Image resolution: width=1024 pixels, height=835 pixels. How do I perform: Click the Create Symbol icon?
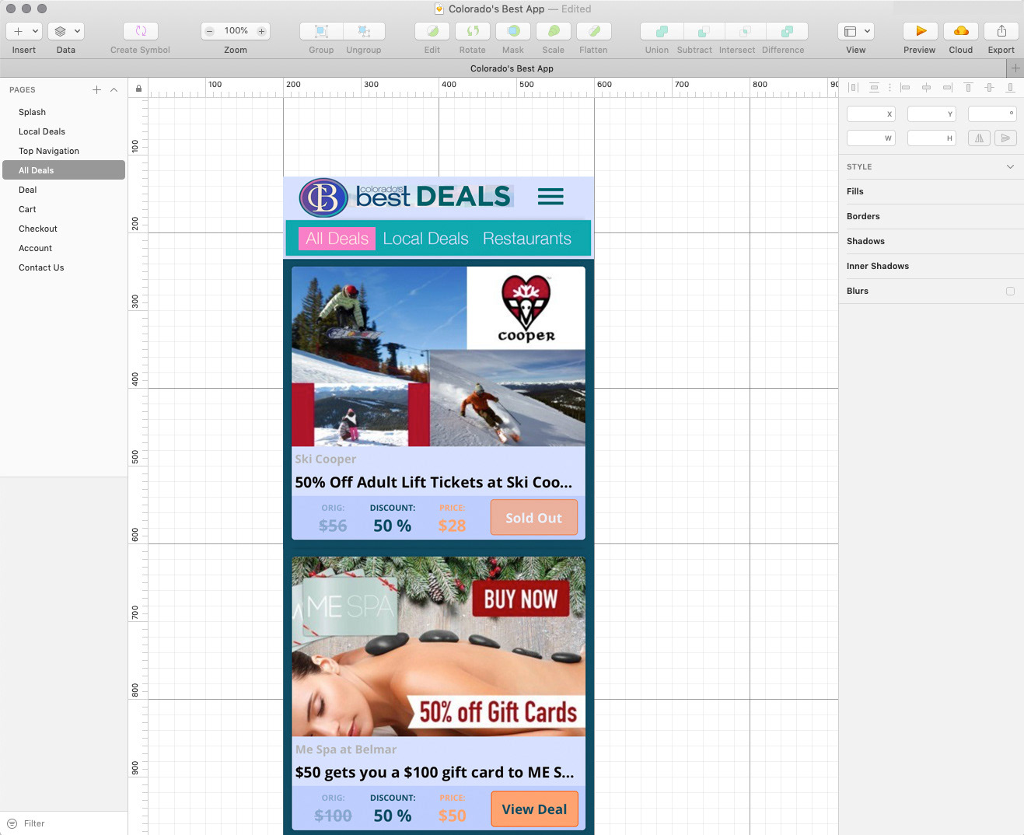point(141,31)
